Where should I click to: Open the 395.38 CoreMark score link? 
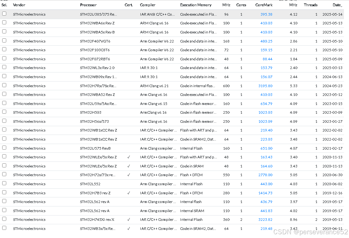coord(266,14)
